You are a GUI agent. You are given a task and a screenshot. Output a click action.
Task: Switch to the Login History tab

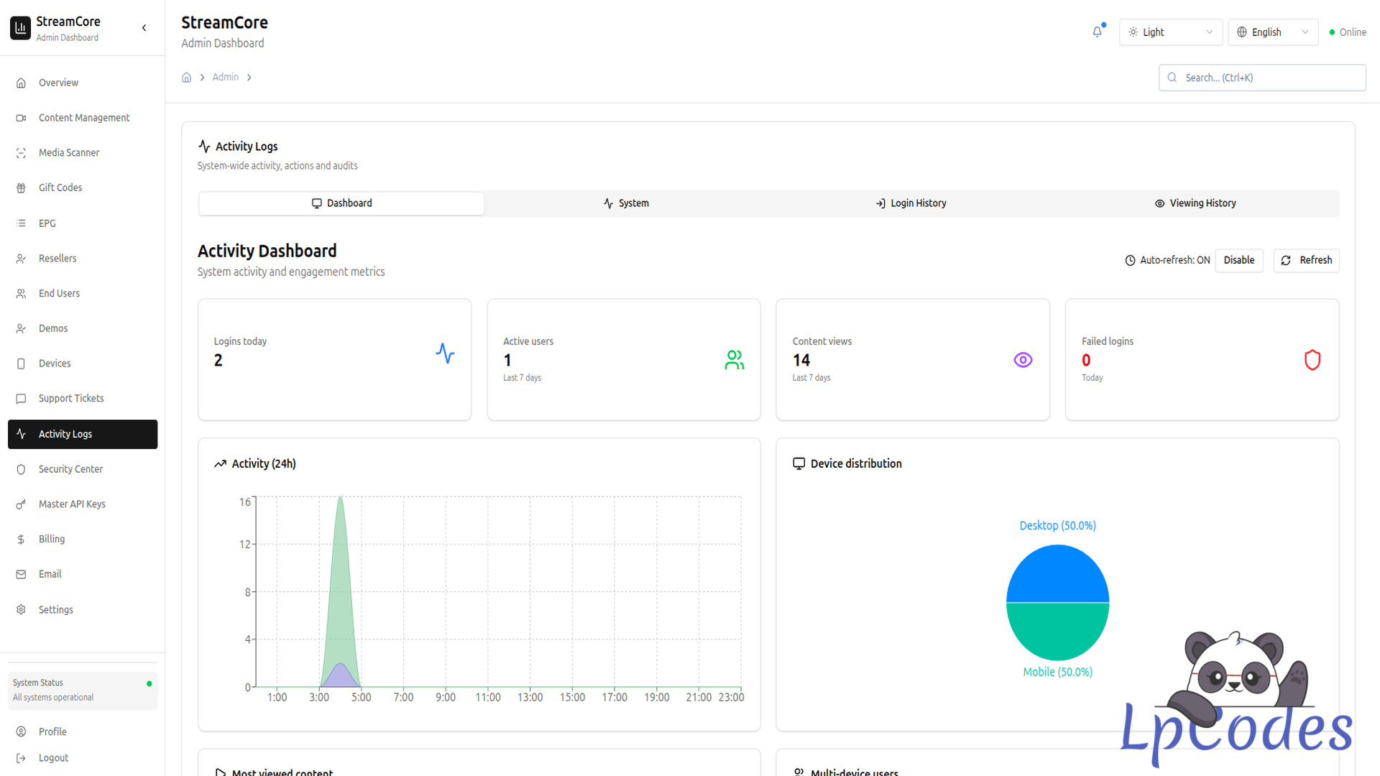click(911, 203)
